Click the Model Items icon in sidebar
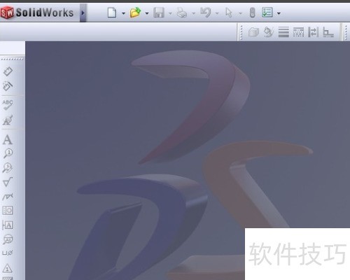 [8, 86]
